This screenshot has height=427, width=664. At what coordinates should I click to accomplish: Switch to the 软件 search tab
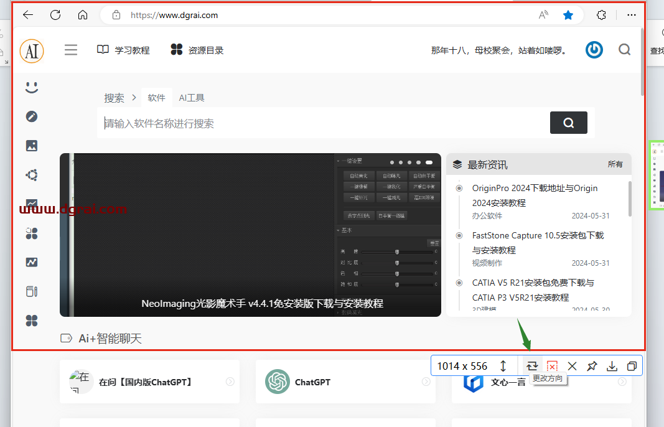[x=156, y=98]
